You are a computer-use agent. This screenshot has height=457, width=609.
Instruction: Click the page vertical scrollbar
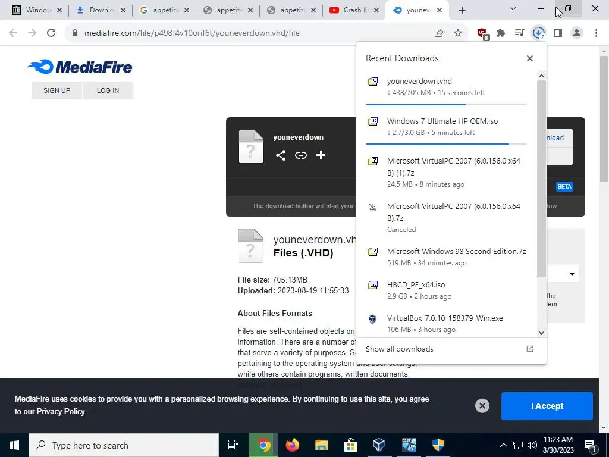(x=604, y=118)
